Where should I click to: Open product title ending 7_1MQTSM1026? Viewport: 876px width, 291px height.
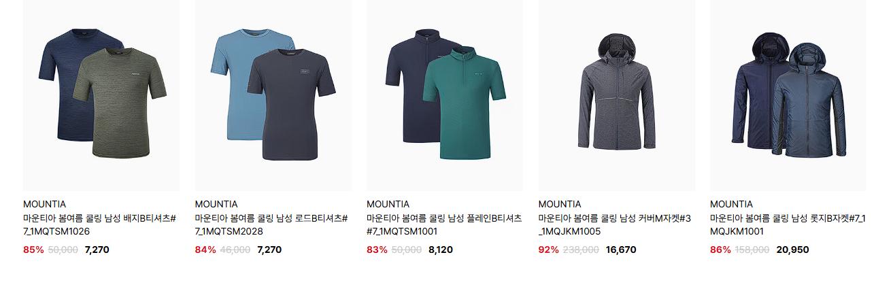100,225
